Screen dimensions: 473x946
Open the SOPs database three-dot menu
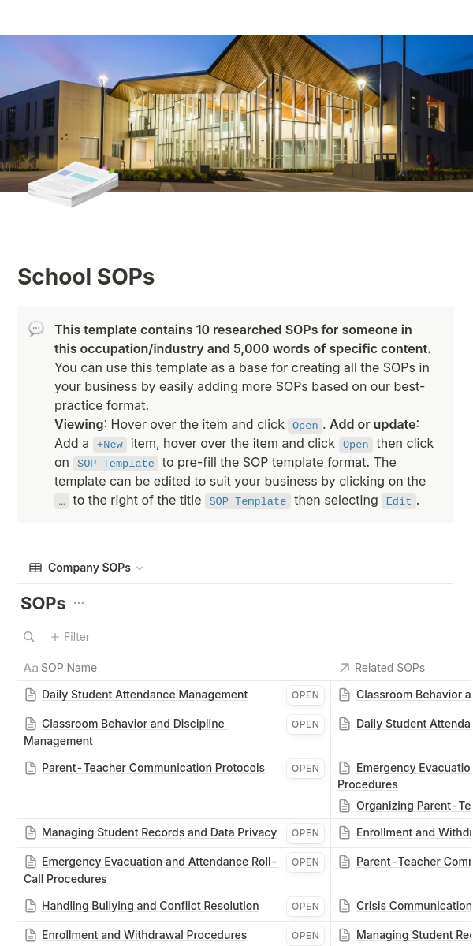coord(79,603)
